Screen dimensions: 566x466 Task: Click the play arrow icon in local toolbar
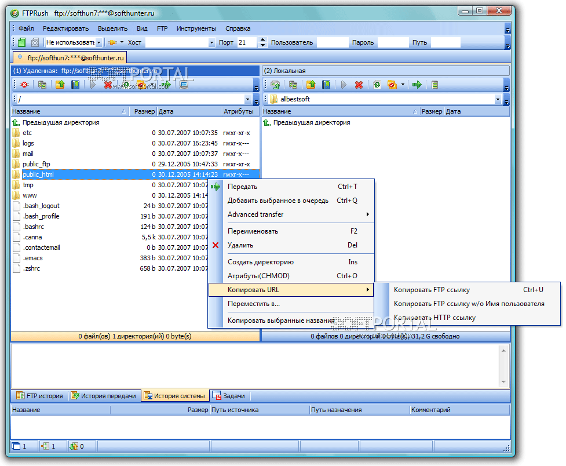344,85
